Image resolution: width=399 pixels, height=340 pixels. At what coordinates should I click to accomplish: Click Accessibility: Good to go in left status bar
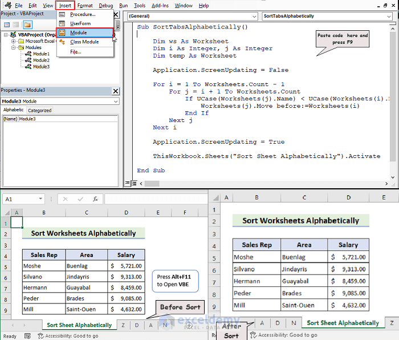[x=68, y=336]
